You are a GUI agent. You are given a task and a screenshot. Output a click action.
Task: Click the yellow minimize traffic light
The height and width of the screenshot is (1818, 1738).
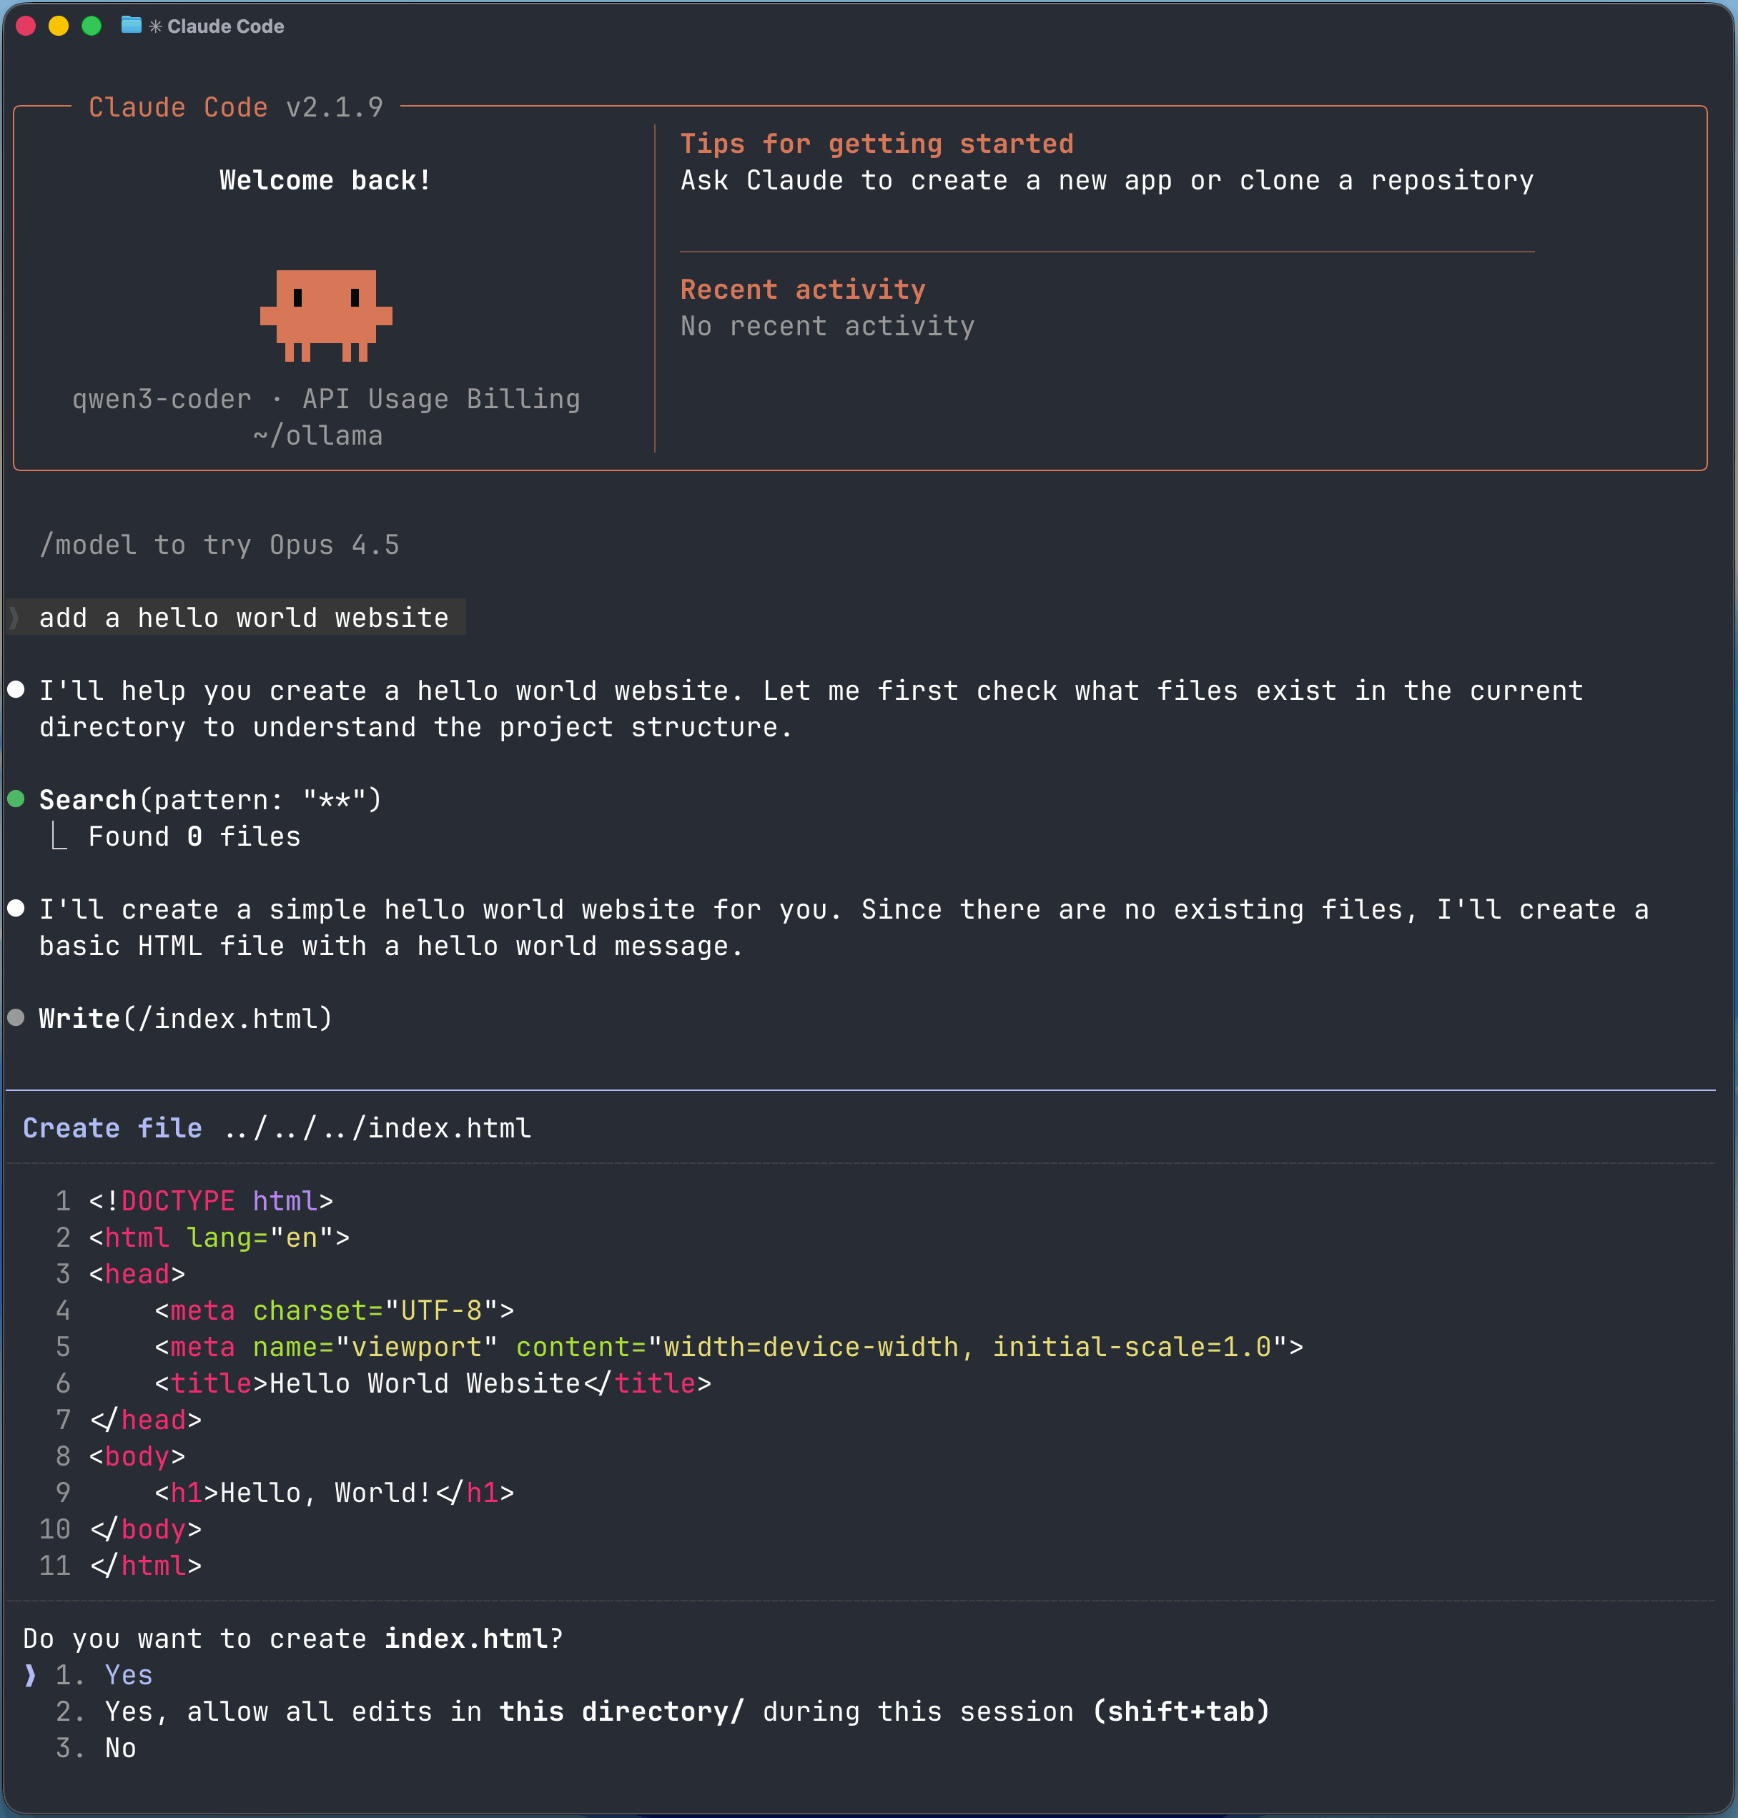coord(59,27)
